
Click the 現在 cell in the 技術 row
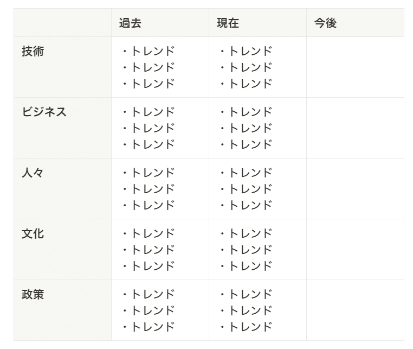(x=257, y=67)
